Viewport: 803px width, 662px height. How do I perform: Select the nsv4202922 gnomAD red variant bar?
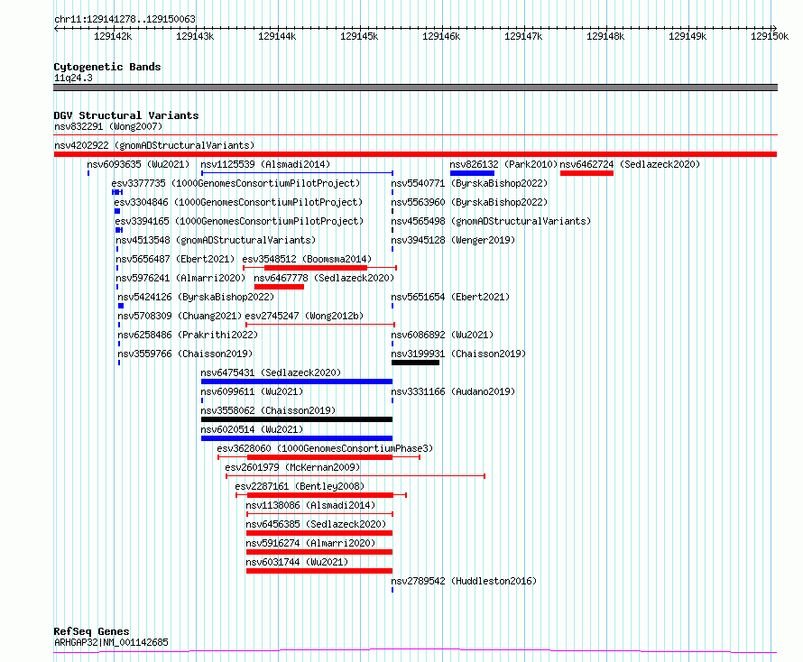[x=415, y=154]
